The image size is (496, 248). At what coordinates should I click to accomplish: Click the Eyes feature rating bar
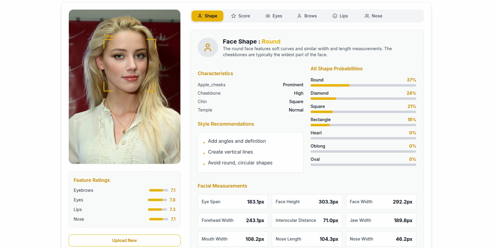pyautogui.click(x=158, y=200)
